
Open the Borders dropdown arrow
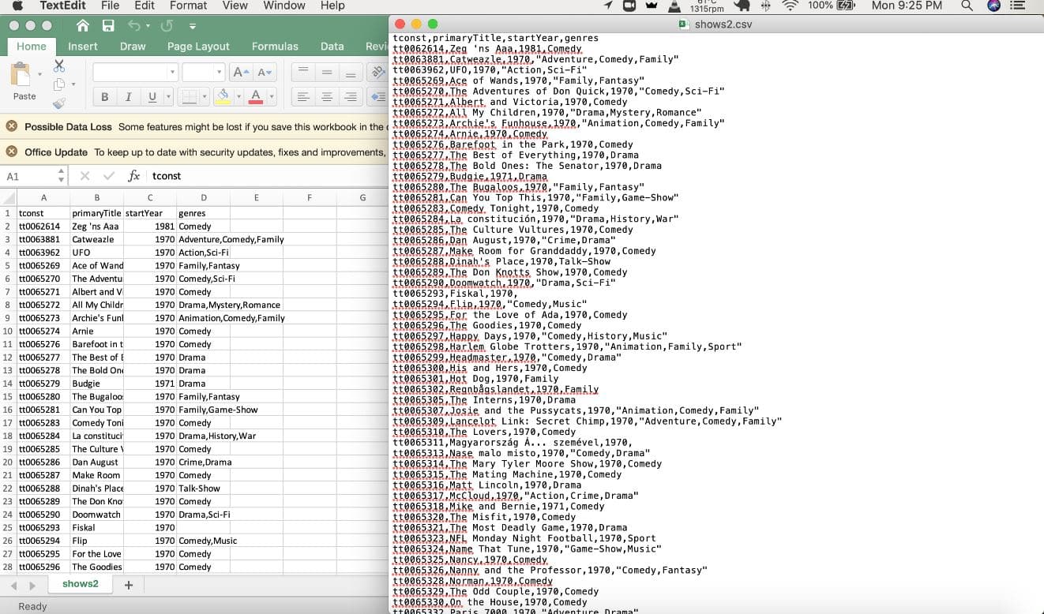tap(204, 97)
